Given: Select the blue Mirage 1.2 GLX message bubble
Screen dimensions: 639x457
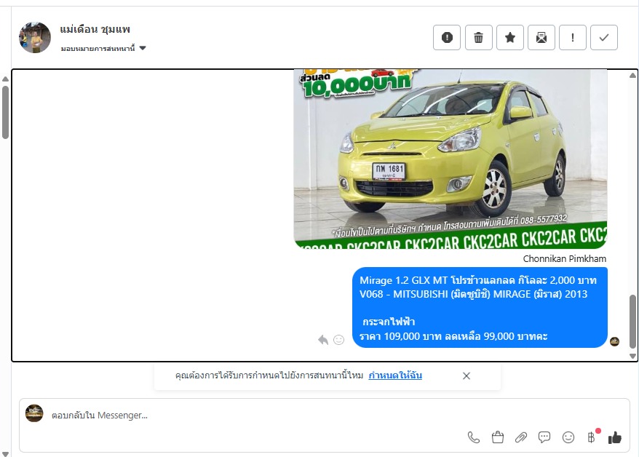Looking at the screenshot, I should [x=480, y=308].
